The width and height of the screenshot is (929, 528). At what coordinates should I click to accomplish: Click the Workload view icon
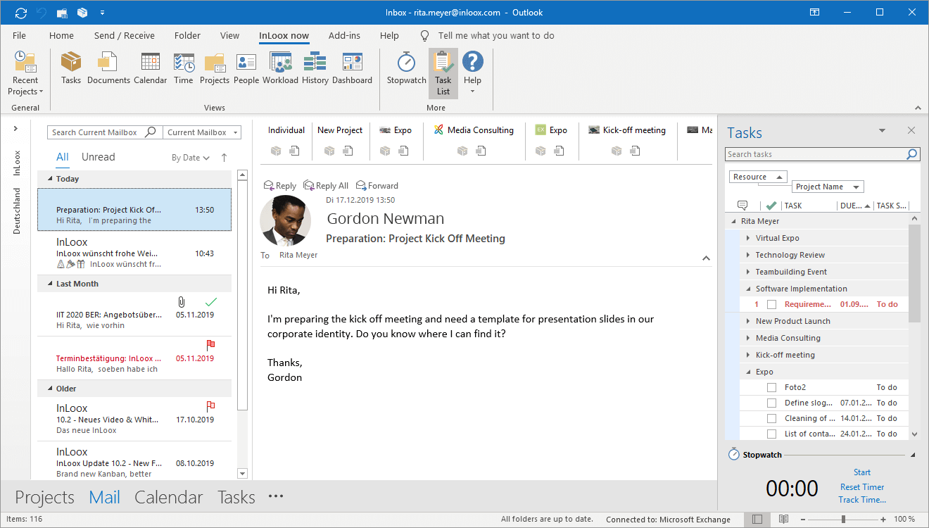(x=280, y=69)
